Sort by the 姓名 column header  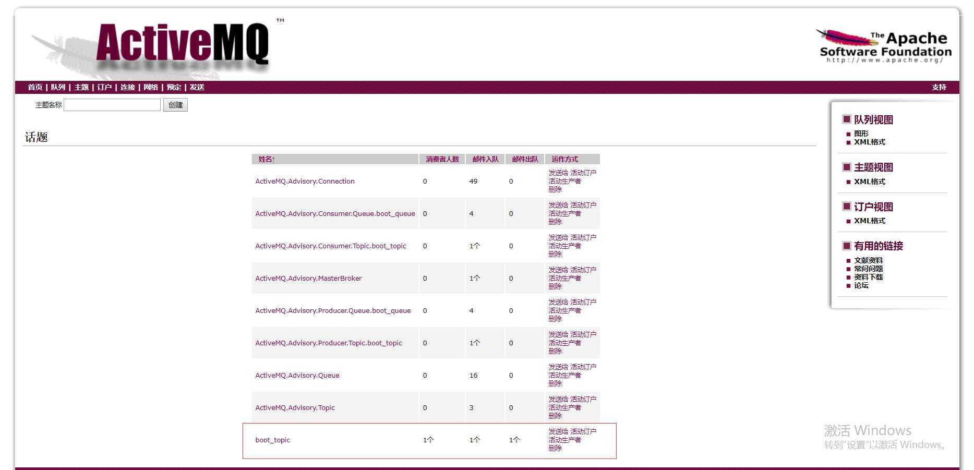coord(267,159)
